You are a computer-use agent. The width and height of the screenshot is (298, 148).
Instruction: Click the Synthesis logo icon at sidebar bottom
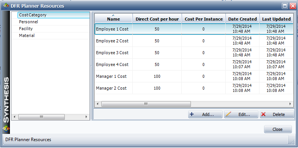(x=6, y=129)
